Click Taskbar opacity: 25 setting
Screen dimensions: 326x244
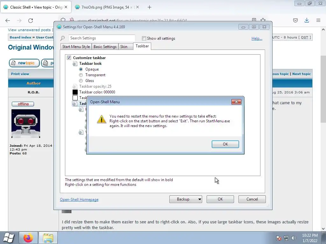[95, 86]
